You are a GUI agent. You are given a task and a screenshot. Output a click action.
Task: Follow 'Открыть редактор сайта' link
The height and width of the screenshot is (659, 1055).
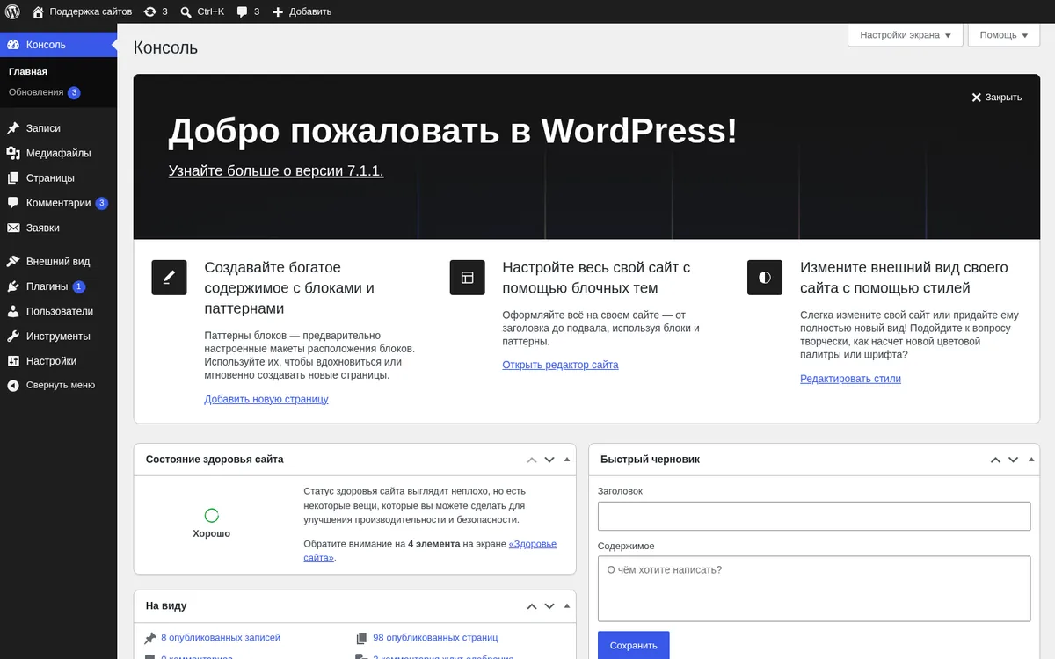560,365
